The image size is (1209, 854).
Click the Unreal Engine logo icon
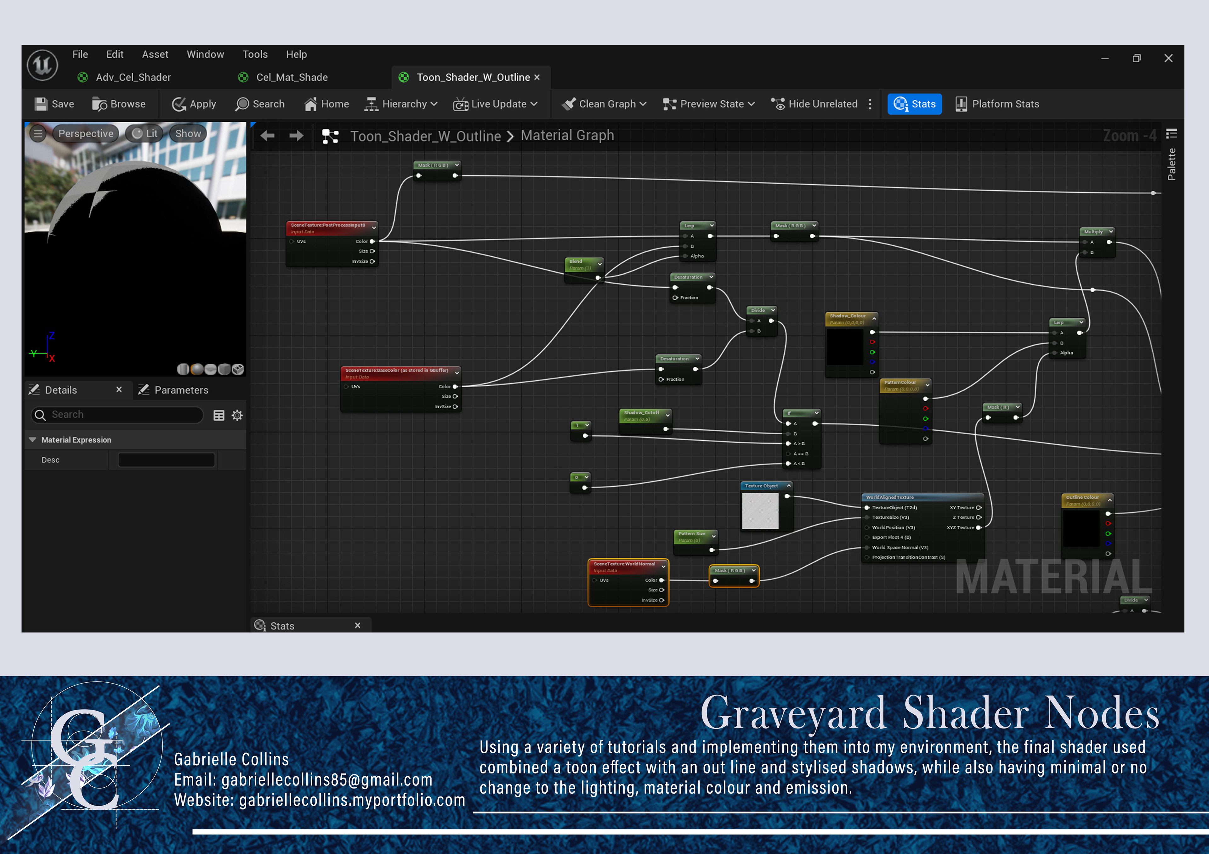pos(43,65)
